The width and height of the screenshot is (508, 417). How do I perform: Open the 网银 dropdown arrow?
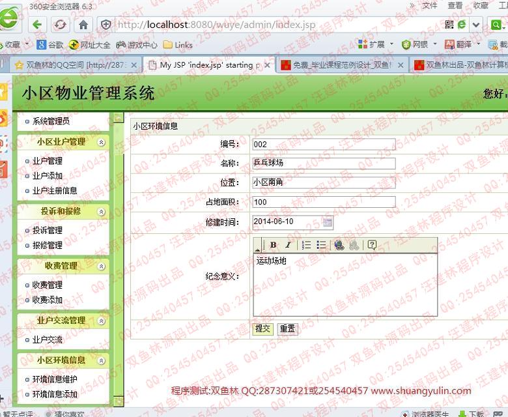coord(435,44)
